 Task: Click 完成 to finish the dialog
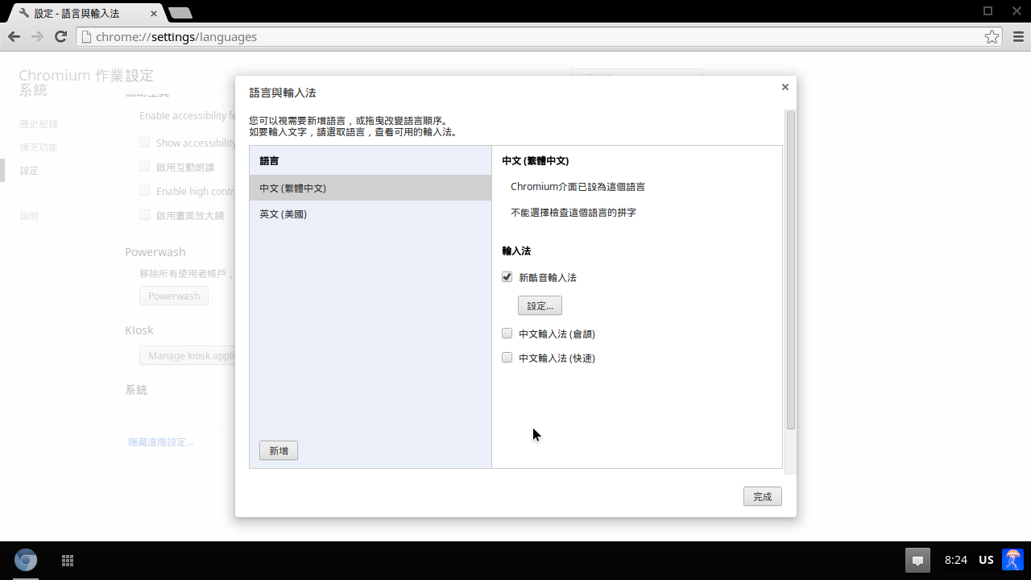pyautogui.click(x=762, y=497)
